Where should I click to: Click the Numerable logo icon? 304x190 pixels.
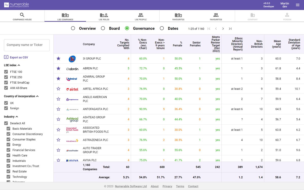coord(7,5)
